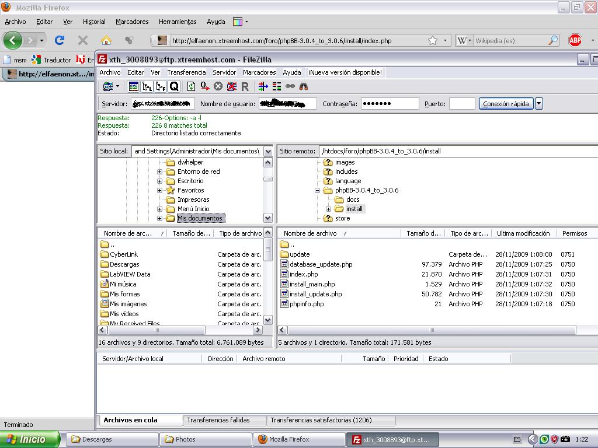Collapse the phpBB-3.0.4_to_3.0.6 remote folder

[x=317, y=191]
